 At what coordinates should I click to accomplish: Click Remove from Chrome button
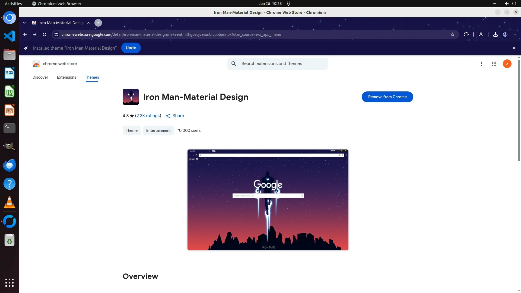point(387,97)
